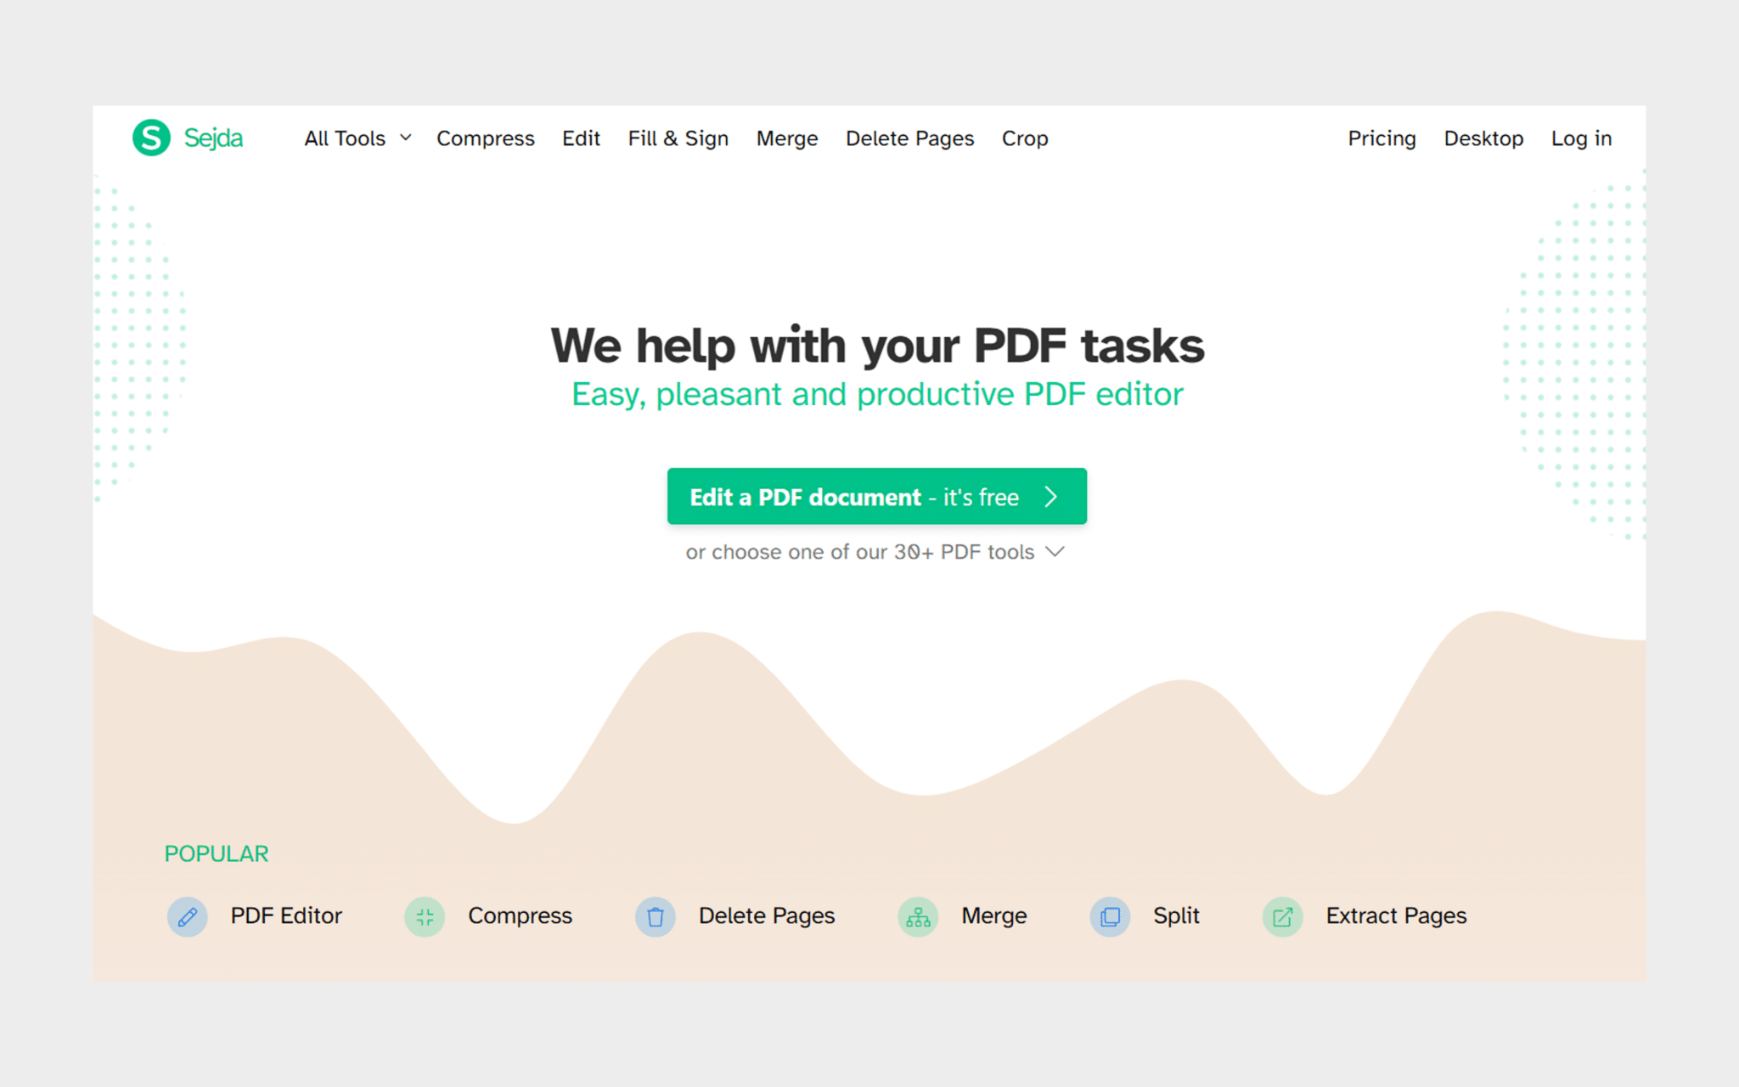Select the Desktop option tab
The width and height of the screenshot is (1739, 1087).
click(1483, 138)
